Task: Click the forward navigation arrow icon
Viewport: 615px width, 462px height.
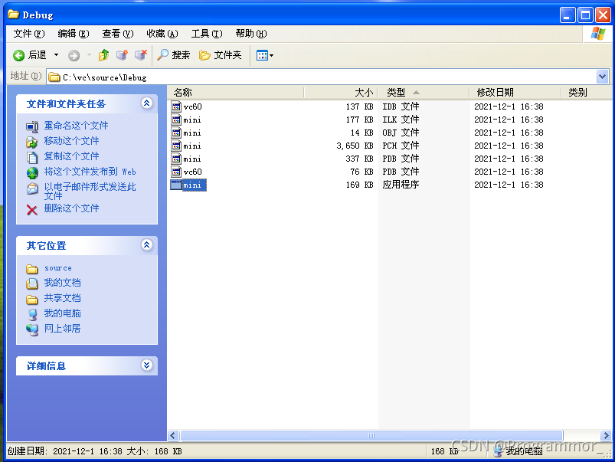Action: (74, 55)
